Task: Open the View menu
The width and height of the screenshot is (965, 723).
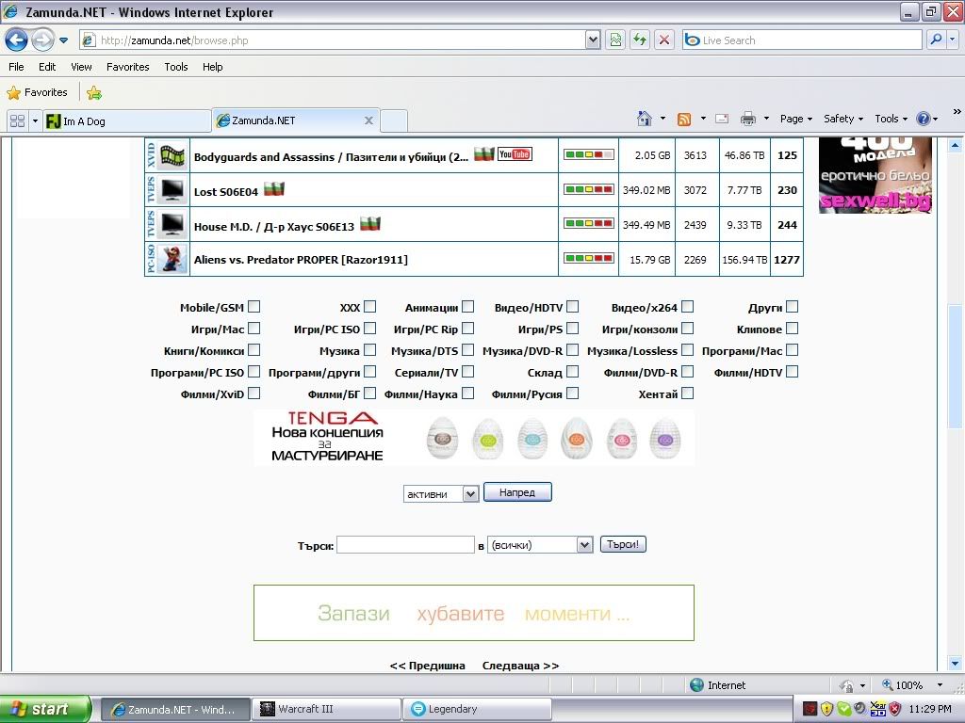Action: [x=81, y=67]
